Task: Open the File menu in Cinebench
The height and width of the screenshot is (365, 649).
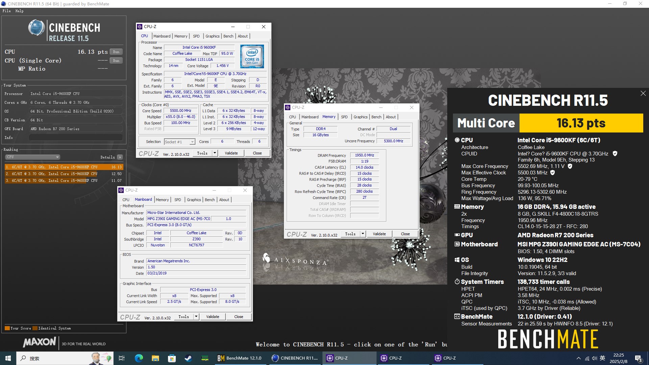Action: [x=6, y=11]
